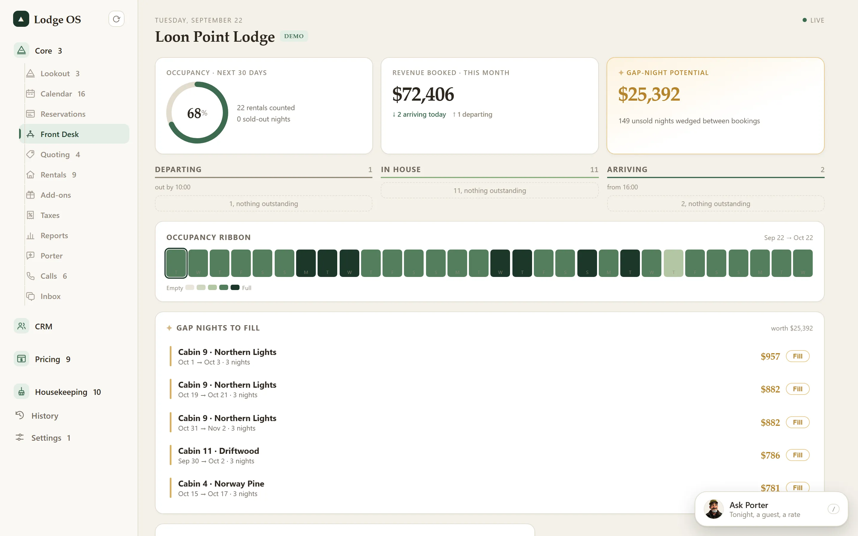Click the Reservations list icon

point(30,114)
